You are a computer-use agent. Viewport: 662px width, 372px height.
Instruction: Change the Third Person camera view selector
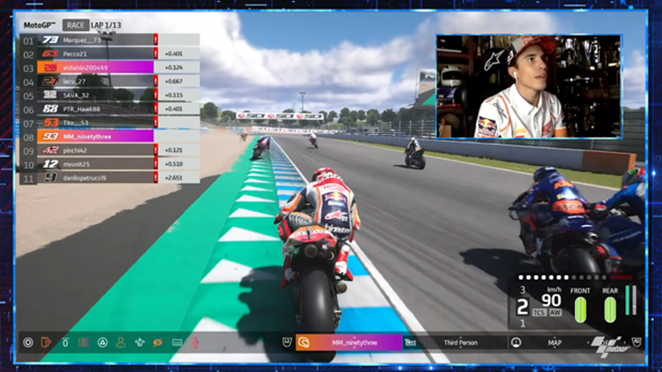[x=460, y=342]
